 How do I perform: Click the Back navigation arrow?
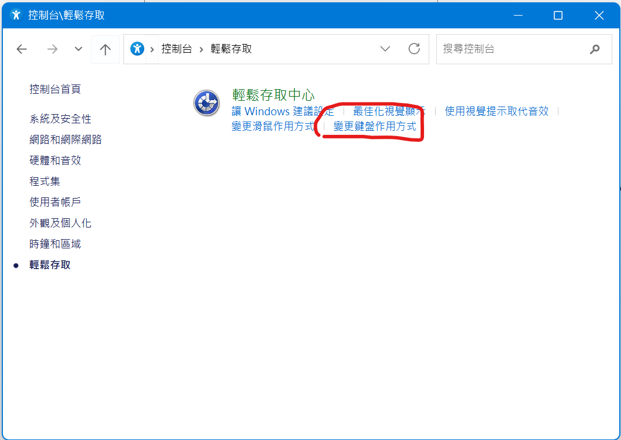[22, 49]
